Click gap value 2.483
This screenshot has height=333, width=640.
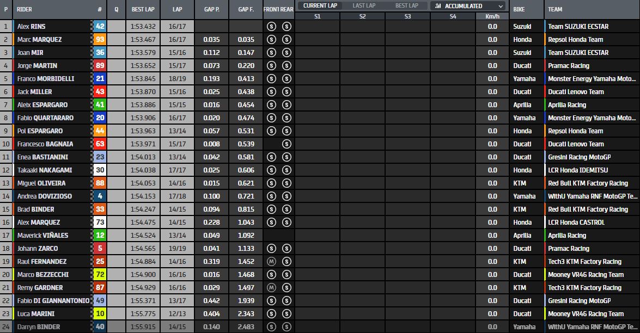246,326
